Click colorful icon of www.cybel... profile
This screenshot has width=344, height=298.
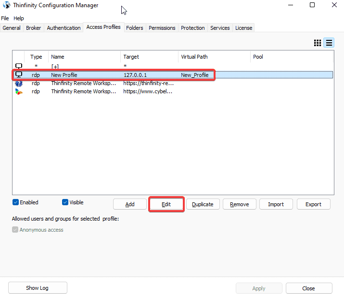(19, 92)
